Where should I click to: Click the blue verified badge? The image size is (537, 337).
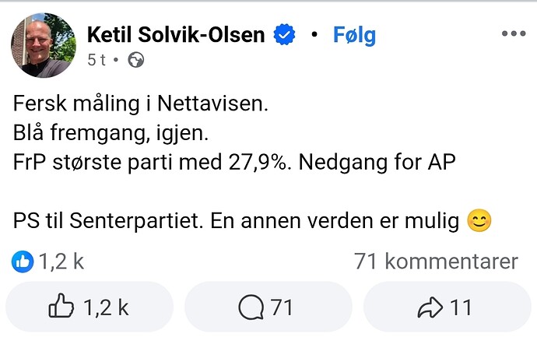click(x=286, y=35)
